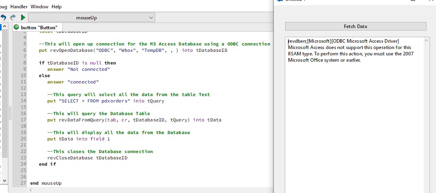Open the Help menu

pyautogui.click(x=57, y=7)
